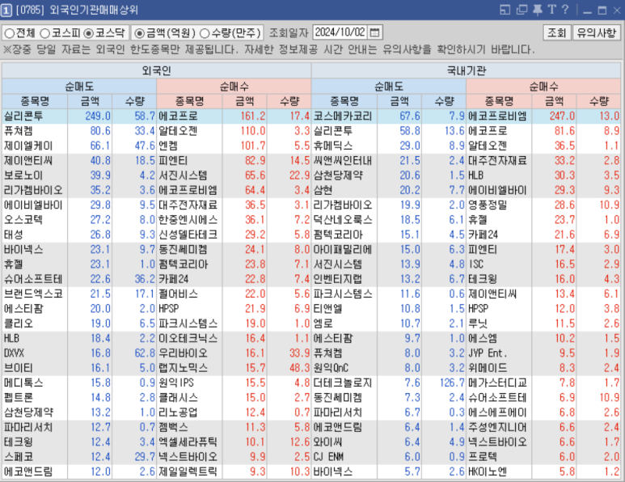Select 브랜드엑스코 stock row
Image resolution: width=625 pixels, height=482 pixels.
[35, 294]
